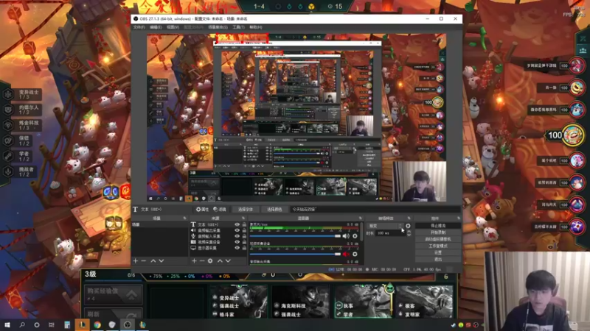This screenshot has height=331, width=590.
Task: Adjust the first mixer channel volume slider
Action: [296, 236]
